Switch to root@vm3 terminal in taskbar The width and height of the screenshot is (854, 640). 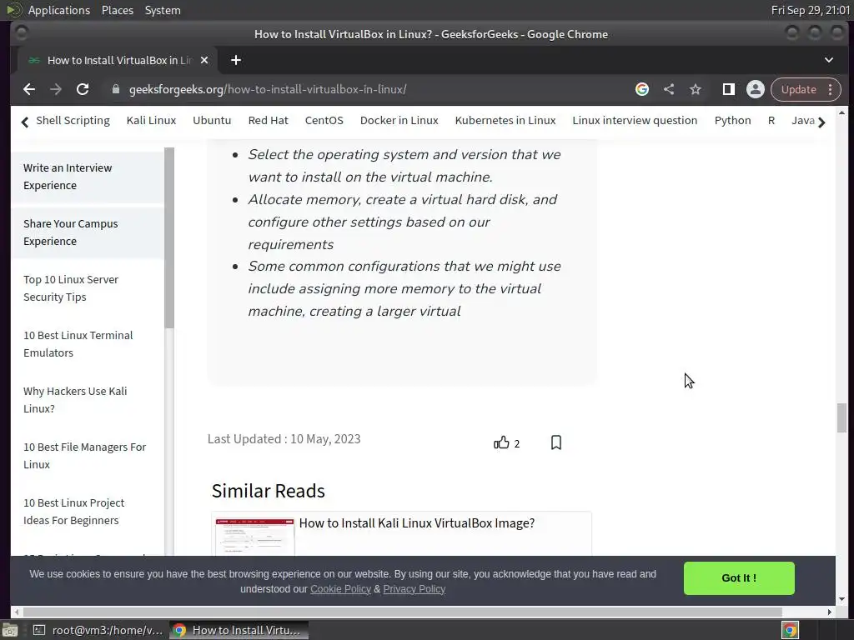pyautogui.click(x=98, y=630)
